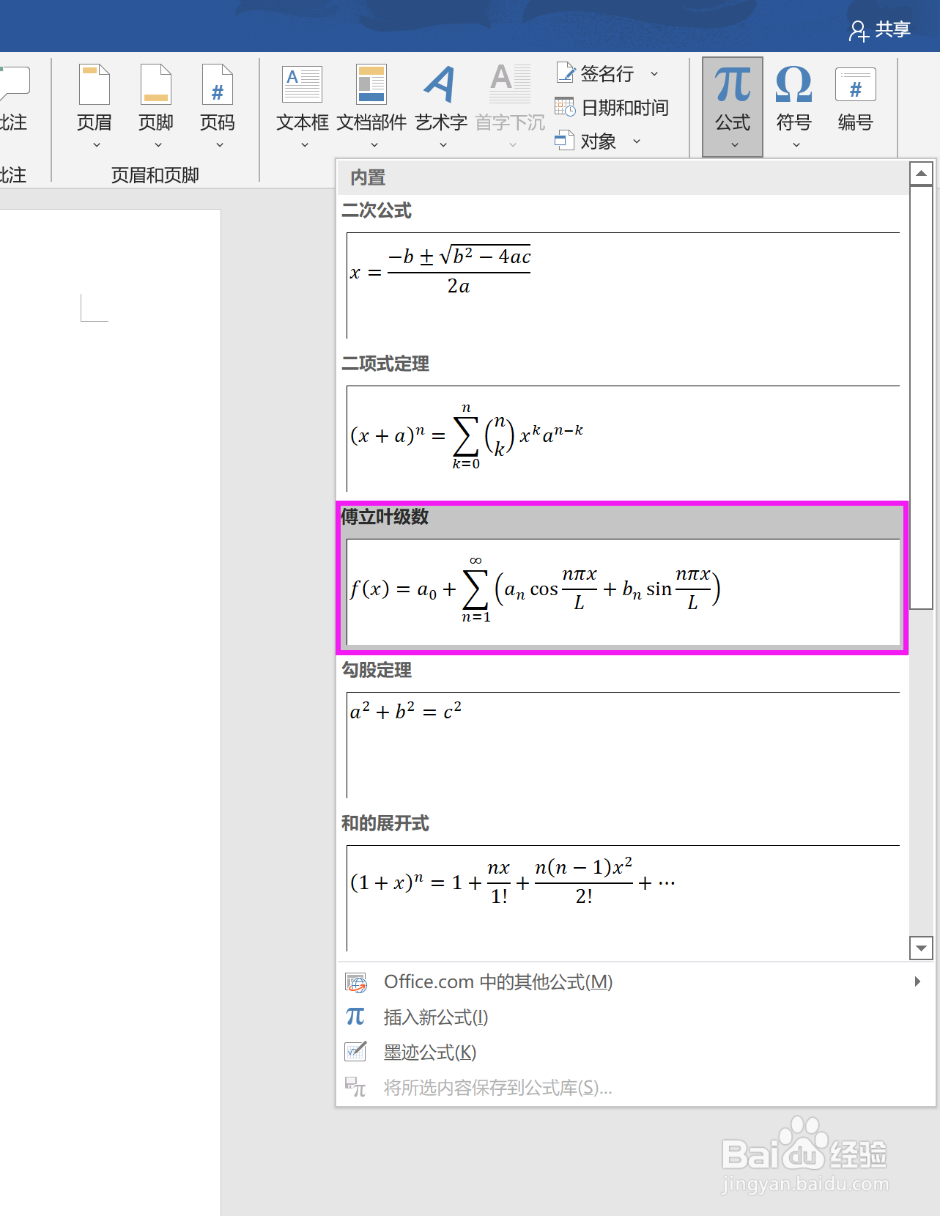Expand the Text Box (文本框) dropdown arrow
The width and height of the screenshot is (940, 1216).
point(305,145)
